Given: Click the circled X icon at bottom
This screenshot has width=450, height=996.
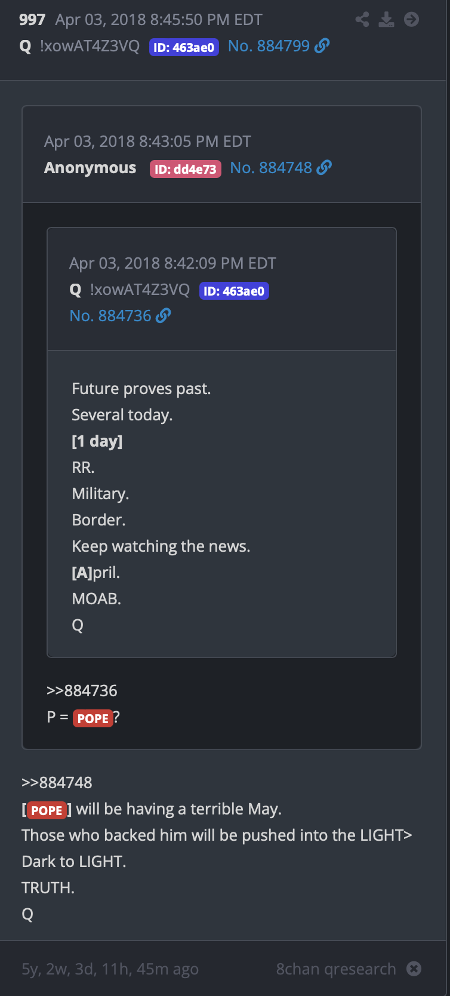Looking at the screenshot, I should (414, 969).
